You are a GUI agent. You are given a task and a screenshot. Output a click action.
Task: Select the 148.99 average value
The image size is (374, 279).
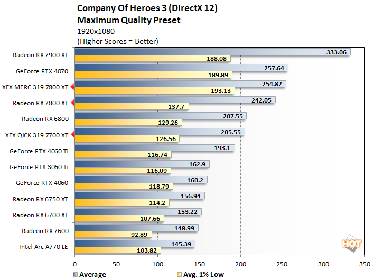(x=184, y=228)
